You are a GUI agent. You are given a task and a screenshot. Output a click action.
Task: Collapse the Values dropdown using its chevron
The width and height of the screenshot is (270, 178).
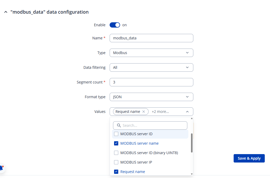(187, 112)
